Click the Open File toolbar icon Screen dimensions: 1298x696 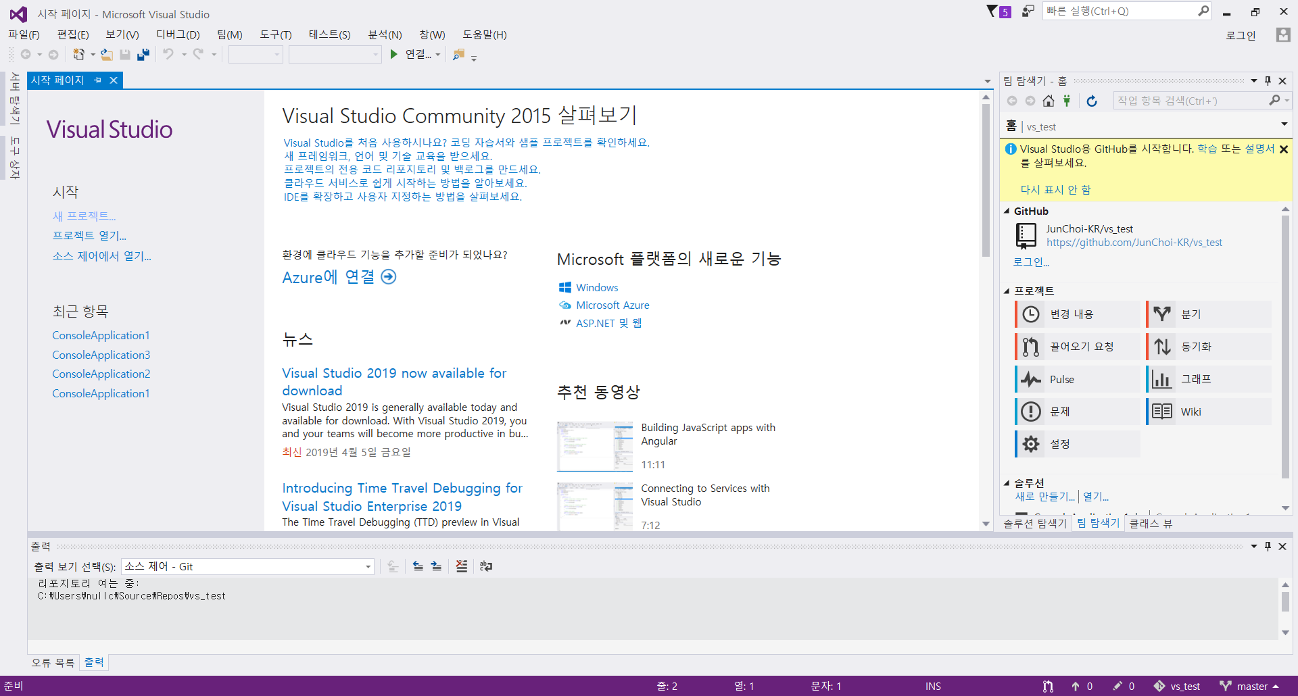coord(107,55)
